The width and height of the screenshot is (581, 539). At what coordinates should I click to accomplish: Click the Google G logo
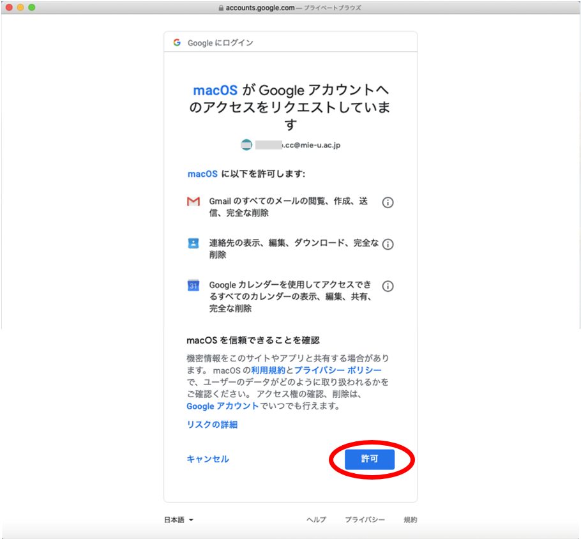(177, 43)
